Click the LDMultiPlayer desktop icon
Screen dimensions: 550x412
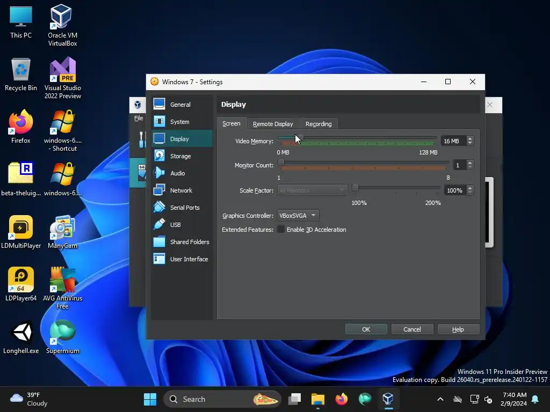tap(21, 232)
